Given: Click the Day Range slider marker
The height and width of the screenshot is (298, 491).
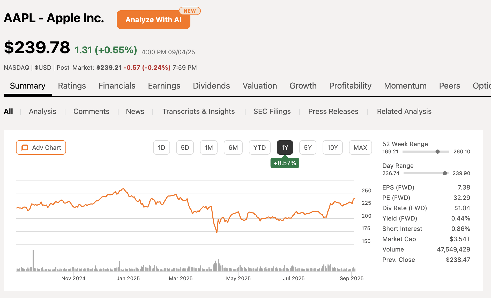Looking at the screenshot, I should 445,173.
